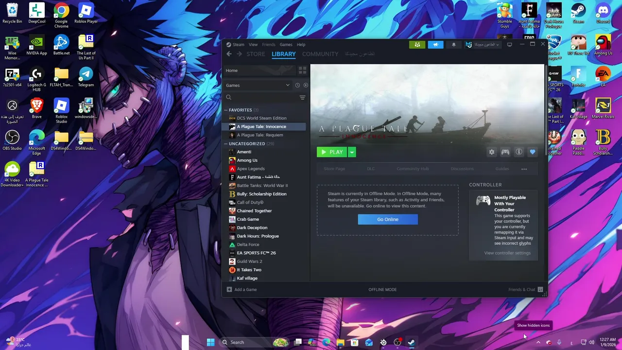Select EA SPORTS FC 26 in game list
622x350 pixels.
256,253
